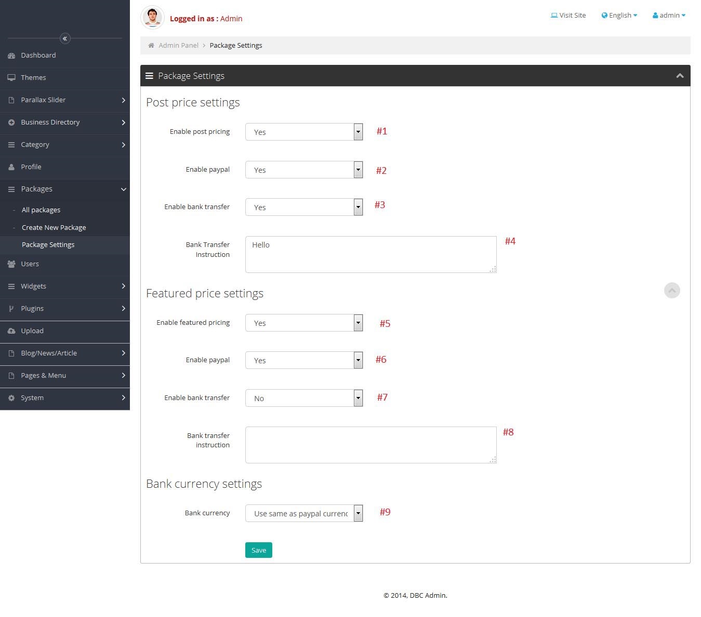Screen dimensions: 701x617
Task: Click the user icon beside admin
Action: [655, 16]
